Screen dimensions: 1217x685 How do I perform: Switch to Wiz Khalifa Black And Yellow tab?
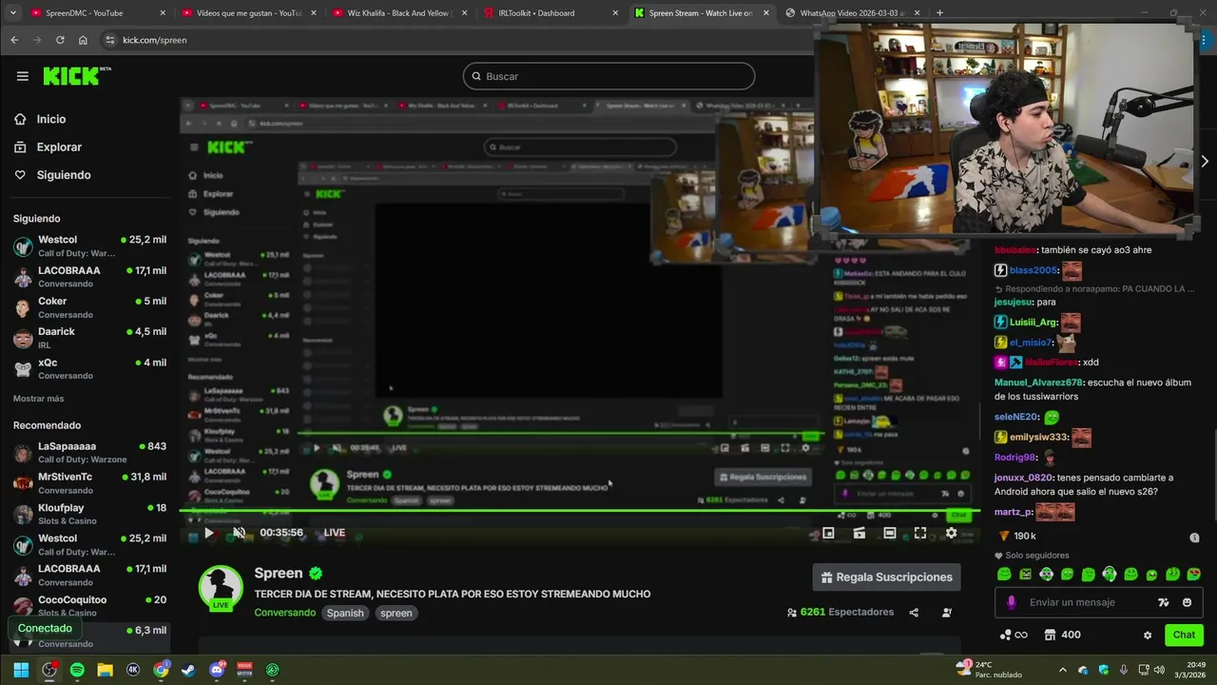pyautogui.click(x=398, y=13)
